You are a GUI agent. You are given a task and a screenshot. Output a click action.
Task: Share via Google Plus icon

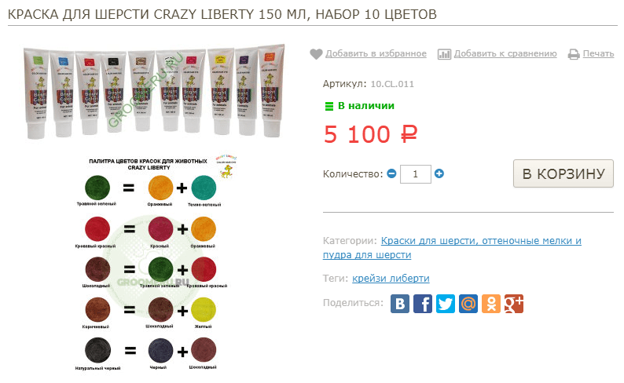point(514,304)
